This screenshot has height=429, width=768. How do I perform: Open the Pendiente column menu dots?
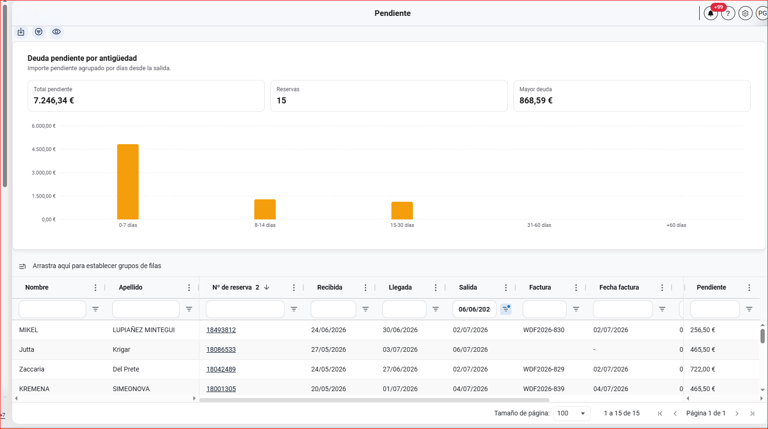tap(749, 288)
